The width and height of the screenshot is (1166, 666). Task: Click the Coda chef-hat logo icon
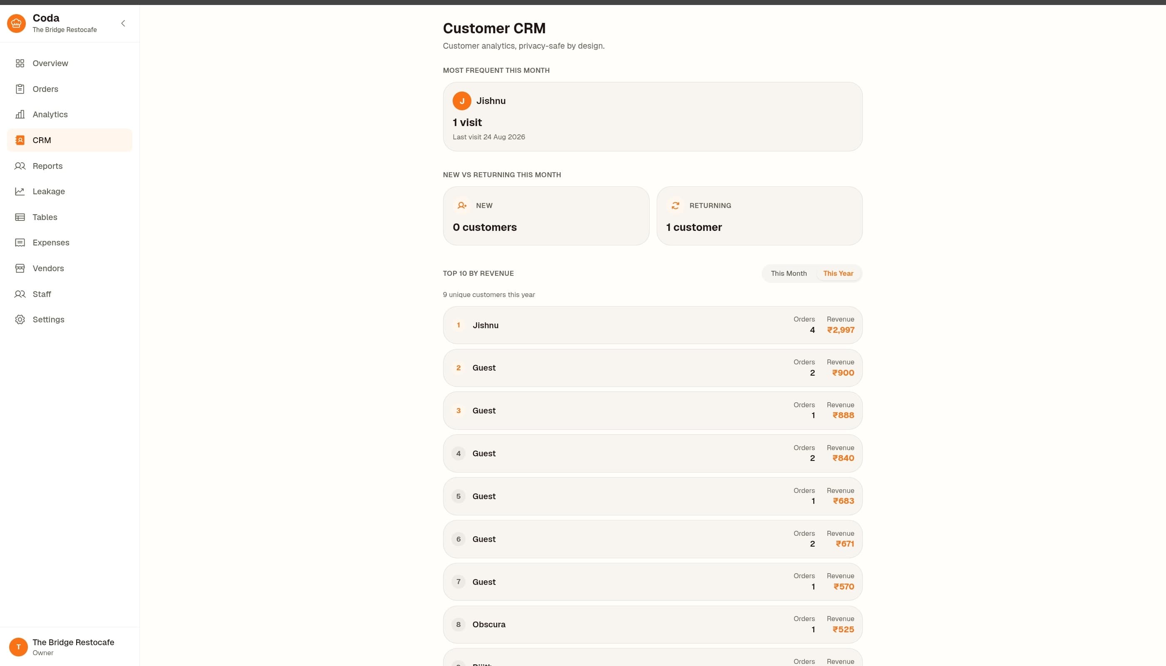[x=17, y=23]
